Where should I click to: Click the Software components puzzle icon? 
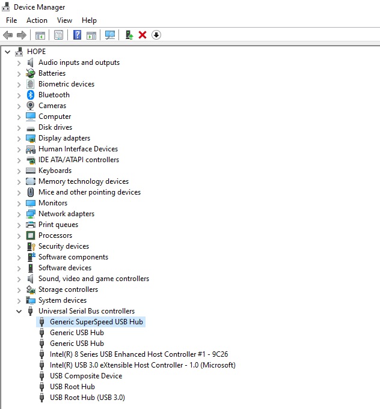pyautogui.click(x=31, y=257)
